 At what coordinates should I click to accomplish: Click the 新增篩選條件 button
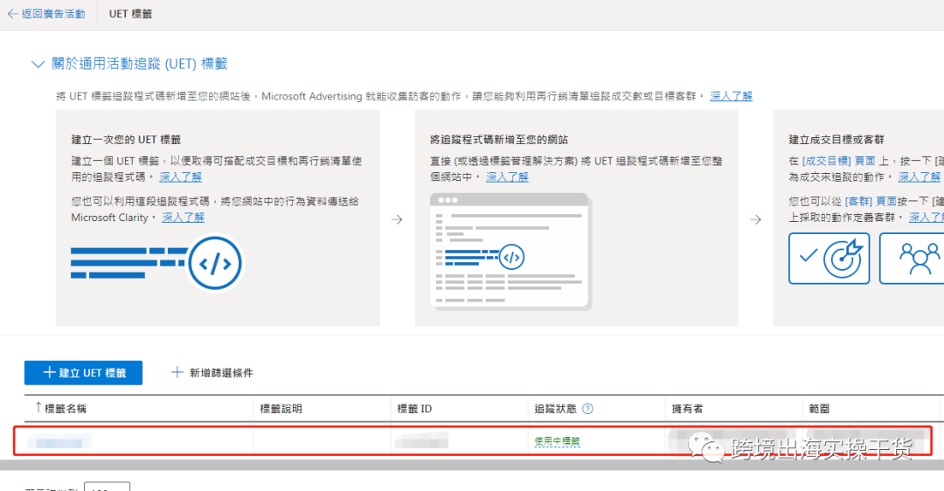tap(212, 372)
